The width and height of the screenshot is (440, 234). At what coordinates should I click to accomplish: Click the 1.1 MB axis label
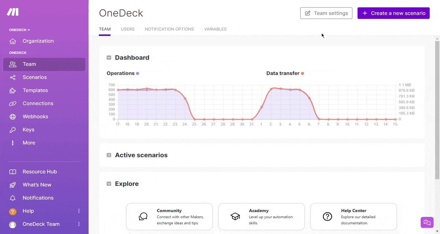pos(405,85)
